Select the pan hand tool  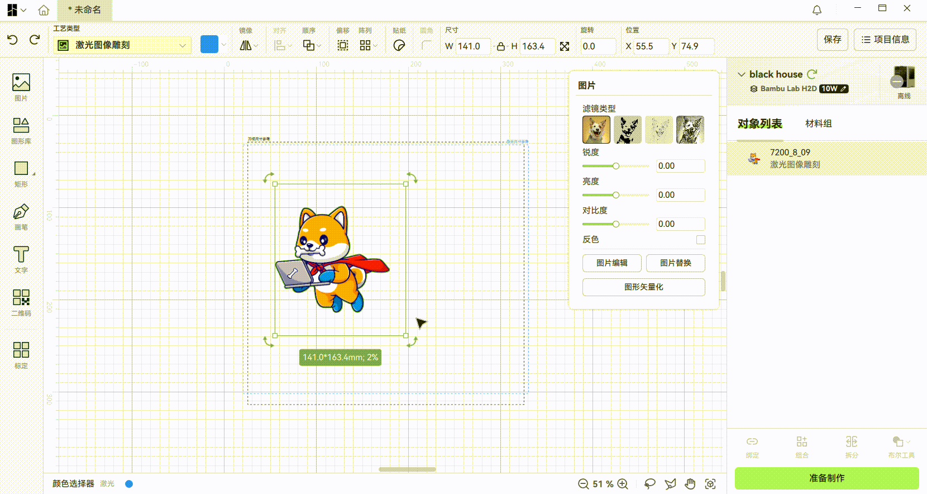pyautogui.click(x=690, y=484)
